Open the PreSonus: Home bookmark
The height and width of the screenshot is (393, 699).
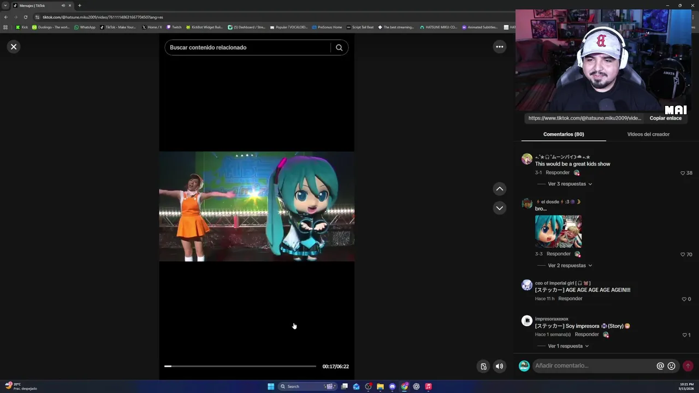pos(327,27)
